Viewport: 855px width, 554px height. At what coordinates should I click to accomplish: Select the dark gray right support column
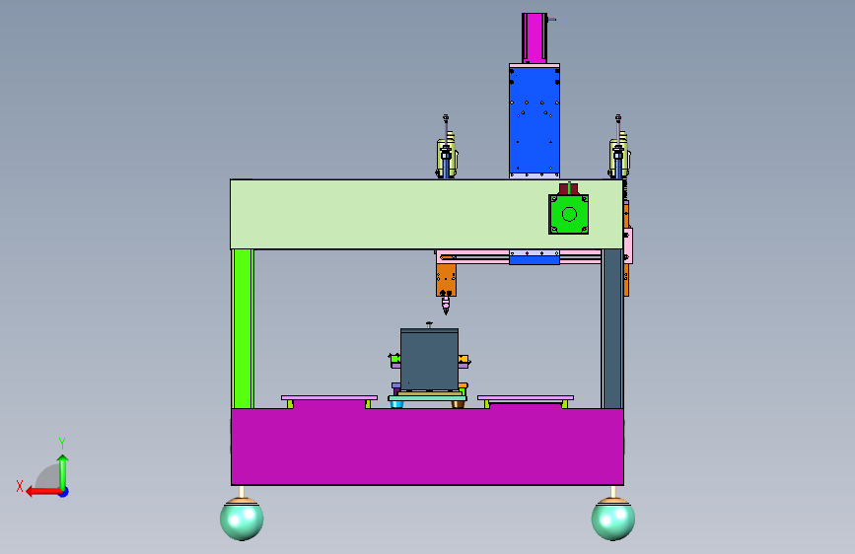click(612, 329)
